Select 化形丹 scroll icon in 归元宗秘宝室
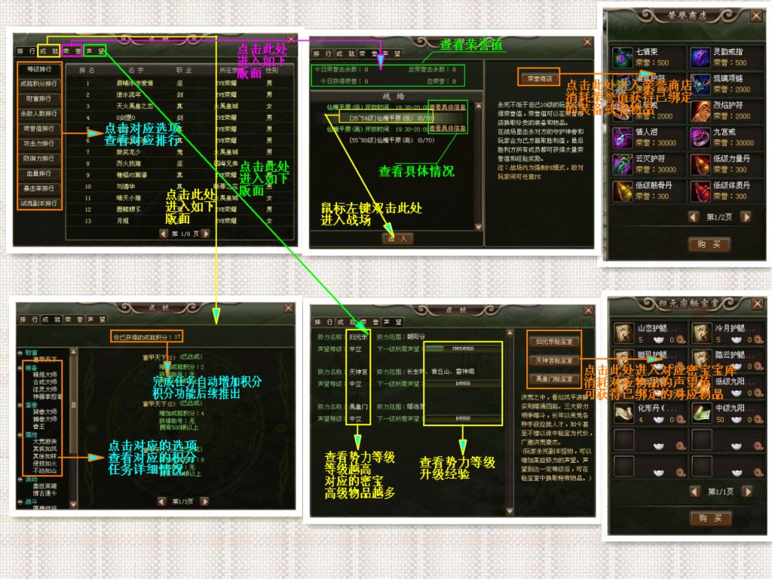The height and width of the screenshot is (579, 772). click(x=623, y=413)
